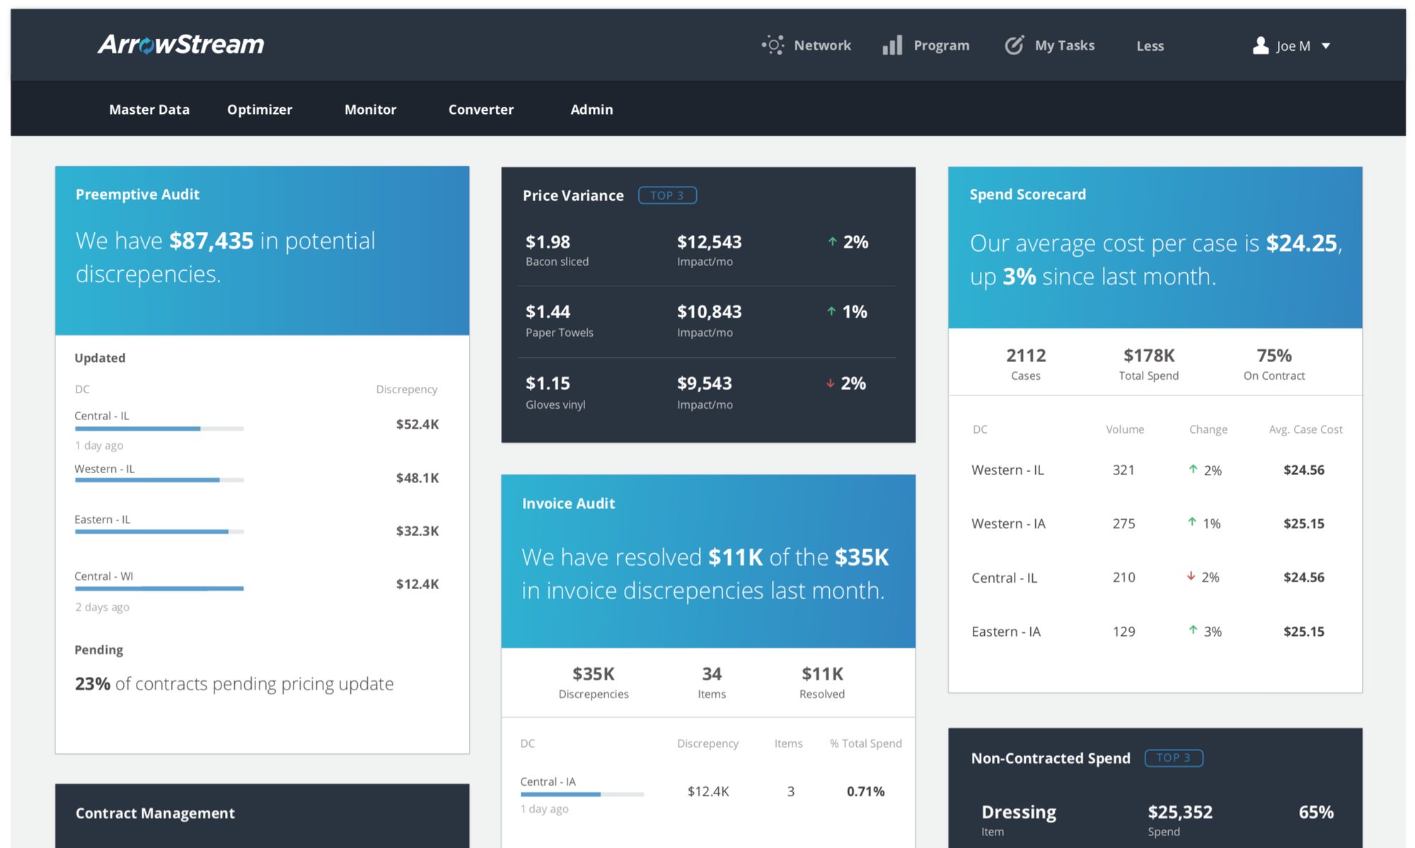Click the Preemptive Audit card title

(137, 194)
